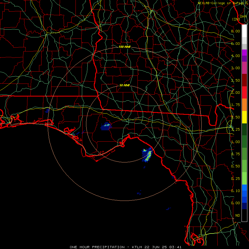Click the 'ND' legend label
The height and width of the screenshot is (249, 249).
point(238,216)
